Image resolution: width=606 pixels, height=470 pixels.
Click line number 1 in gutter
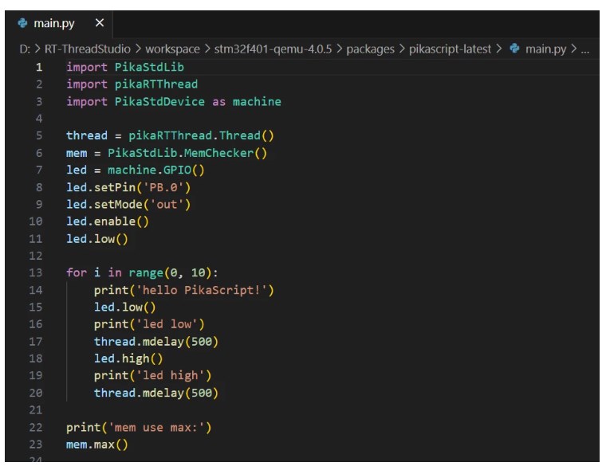point(39,67)
